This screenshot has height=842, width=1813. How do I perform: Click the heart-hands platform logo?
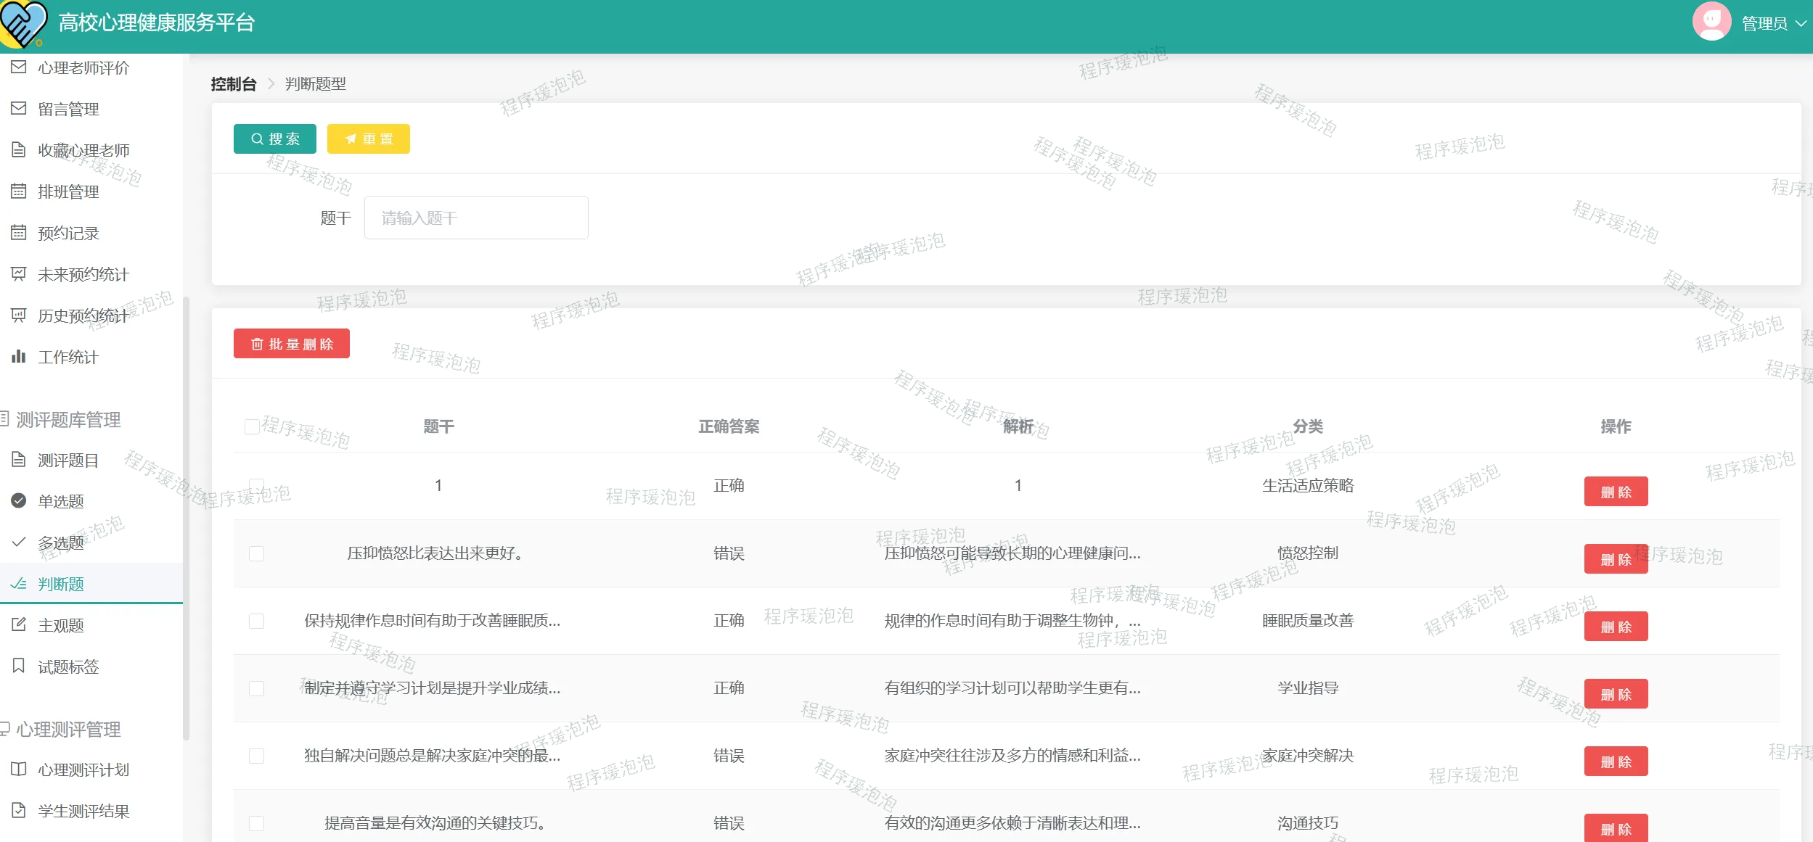(23, 23)
